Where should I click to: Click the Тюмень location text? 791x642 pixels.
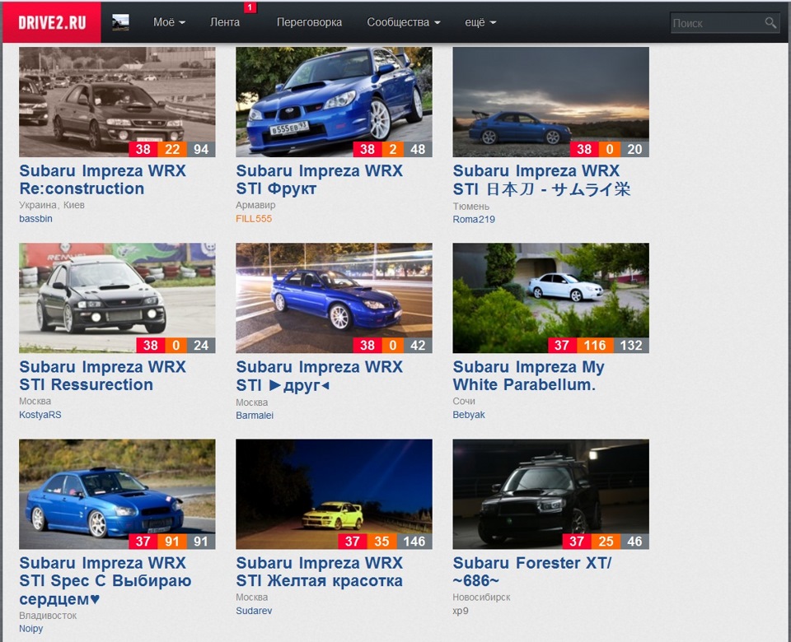pyautogui.click(x=471, y=206)
